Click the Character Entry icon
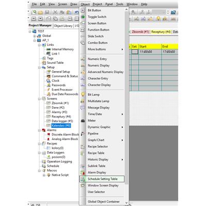This screenshot has height=206, width=206. (83, 78)
